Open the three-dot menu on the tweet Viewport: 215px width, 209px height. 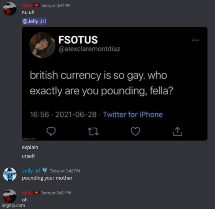click(195, 40)
